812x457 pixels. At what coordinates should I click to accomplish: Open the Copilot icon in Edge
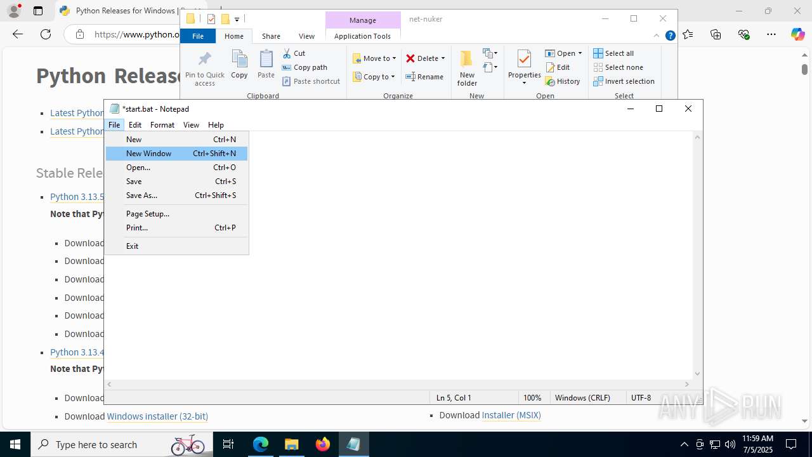click(x=797, y=34)
